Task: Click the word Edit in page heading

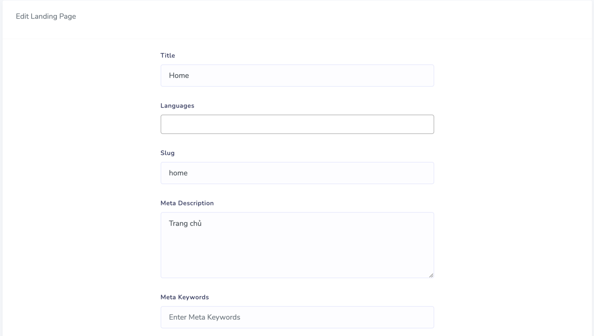Action: tap(22, 16)
